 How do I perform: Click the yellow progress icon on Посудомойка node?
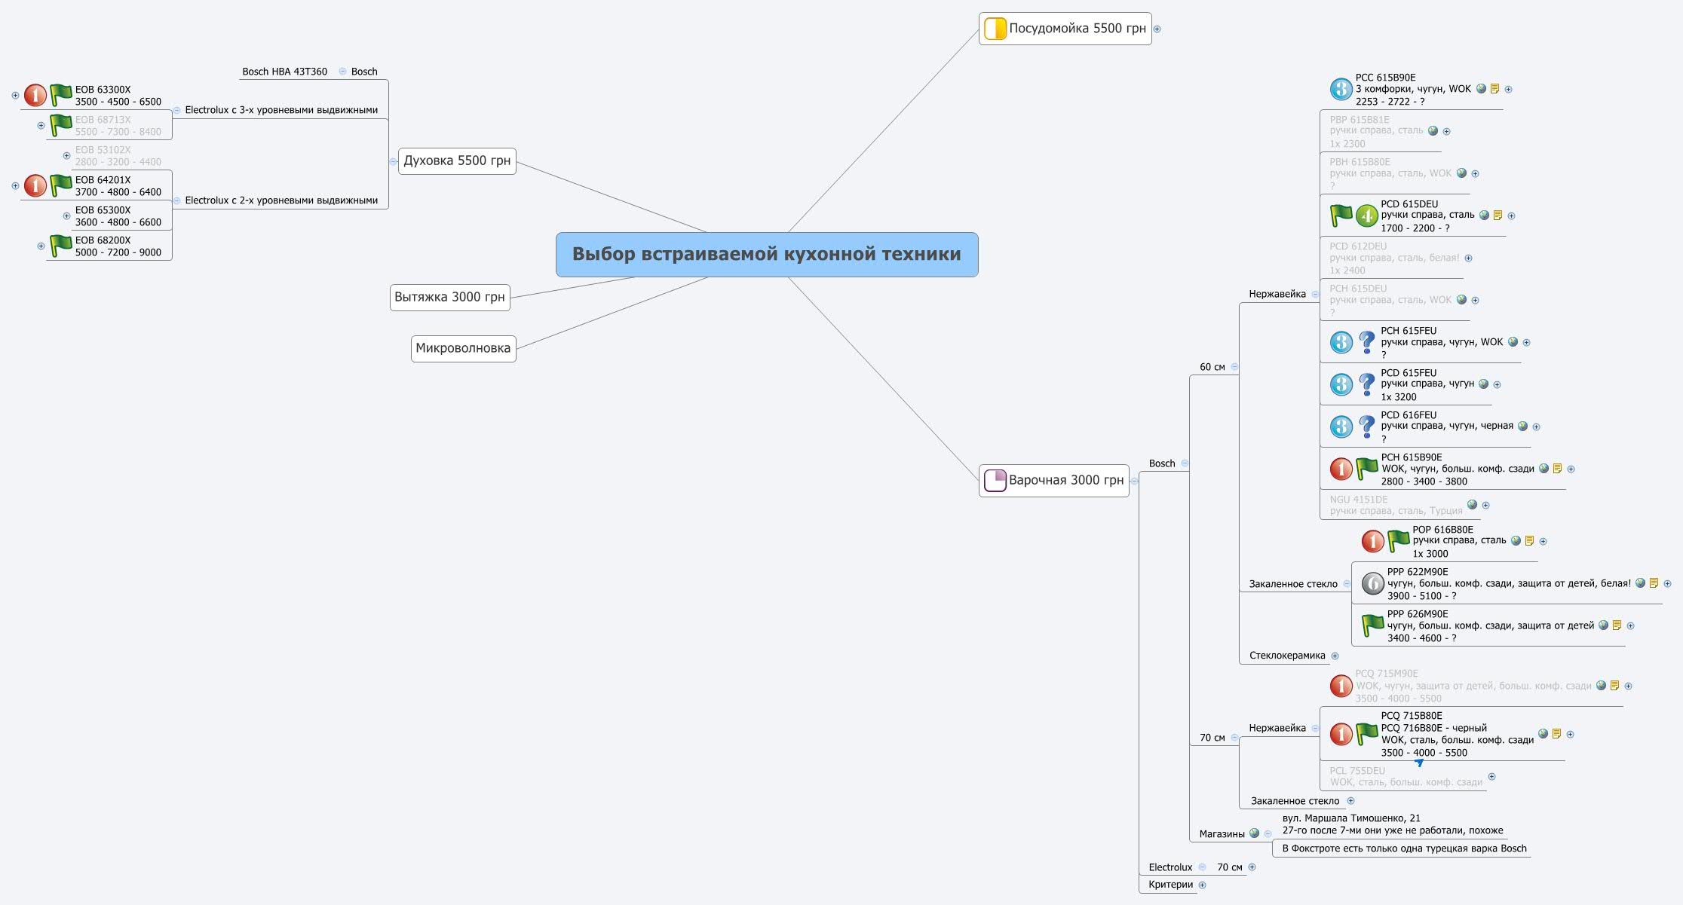pos(995,29)
